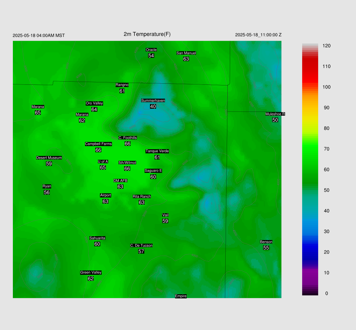Select the Sahuarita station label
Image resolution: width=356 pixels, height=330 pixels.
point(97,238)
